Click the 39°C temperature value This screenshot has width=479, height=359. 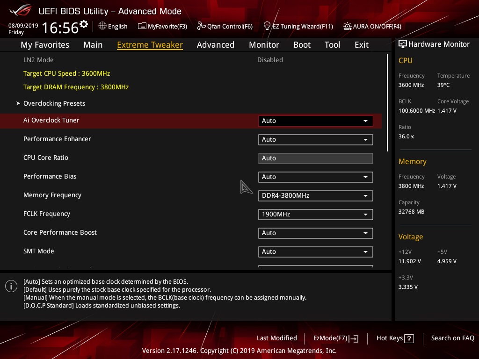(x=443, y=85)
